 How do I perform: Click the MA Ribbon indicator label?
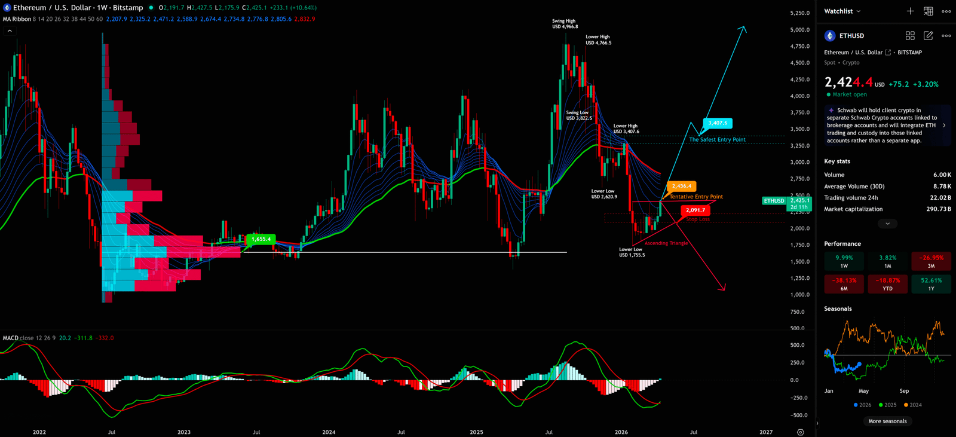[x=17, y=19]
